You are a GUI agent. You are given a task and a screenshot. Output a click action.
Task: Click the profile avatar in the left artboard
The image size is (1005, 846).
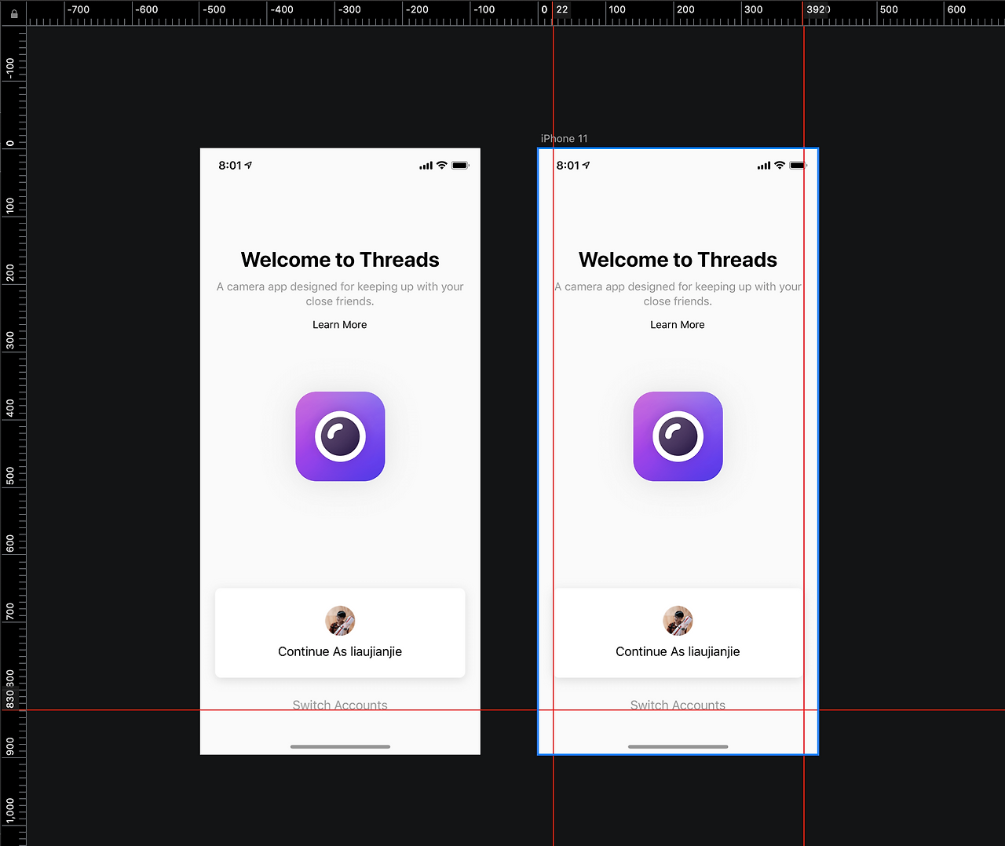point(340,621)
